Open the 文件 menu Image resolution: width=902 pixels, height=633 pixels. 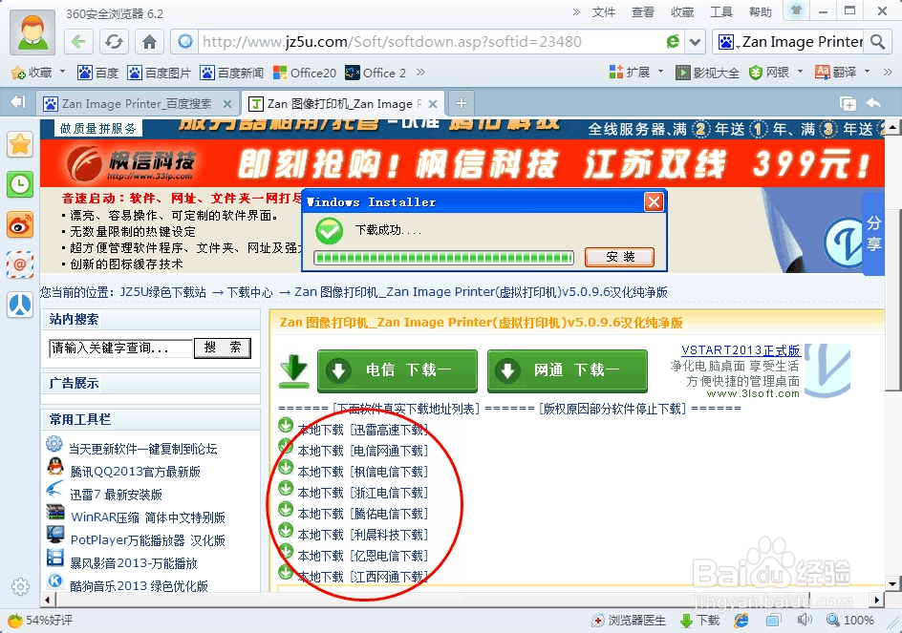click(604, 11)
